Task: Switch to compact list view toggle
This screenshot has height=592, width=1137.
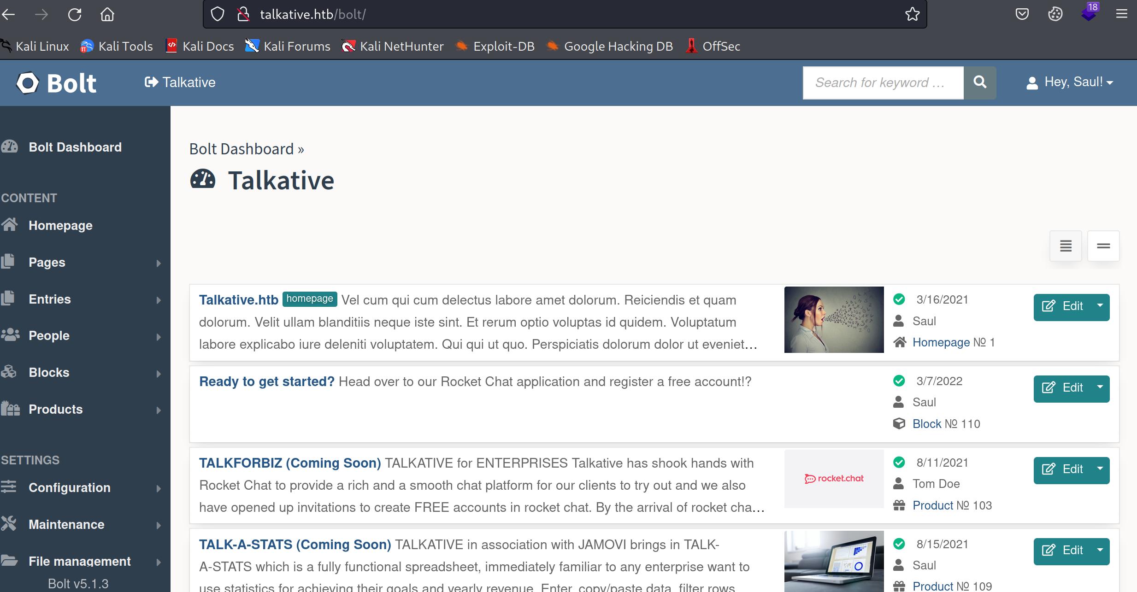Action: coord(1103,246)
